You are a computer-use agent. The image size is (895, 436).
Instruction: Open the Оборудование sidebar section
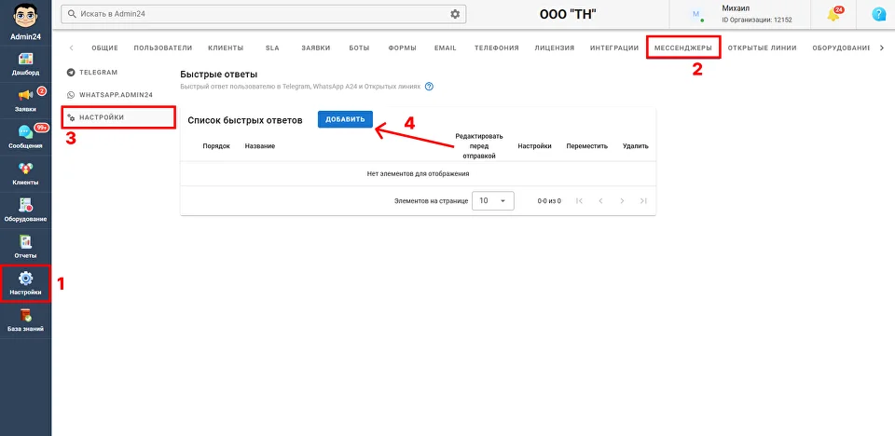[x=26, y=210]
